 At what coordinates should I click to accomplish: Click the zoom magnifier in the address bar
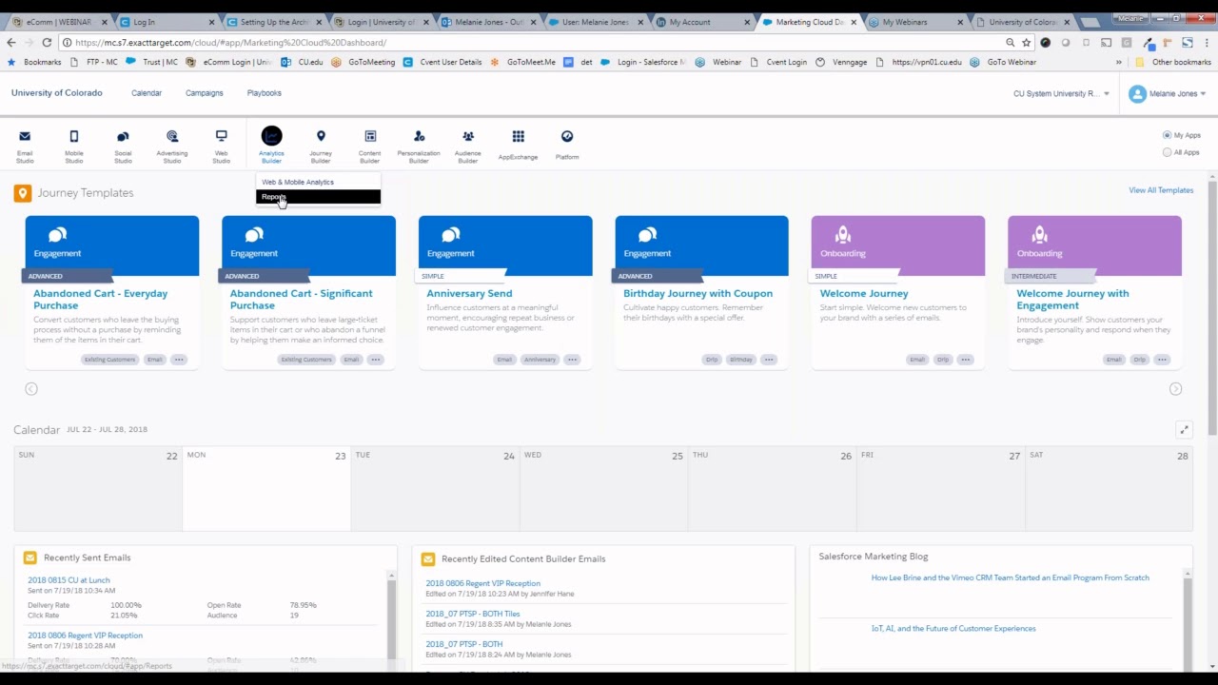1010,42
